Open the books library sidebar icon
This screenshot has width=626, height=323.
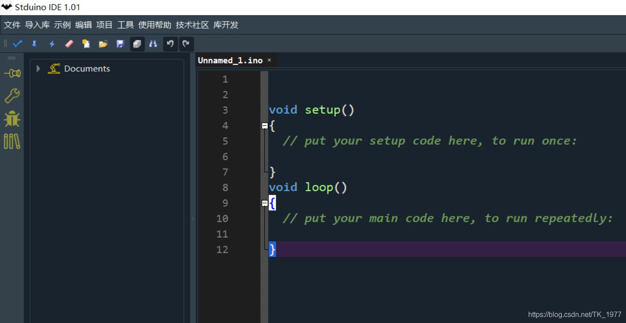click(12, 142)
